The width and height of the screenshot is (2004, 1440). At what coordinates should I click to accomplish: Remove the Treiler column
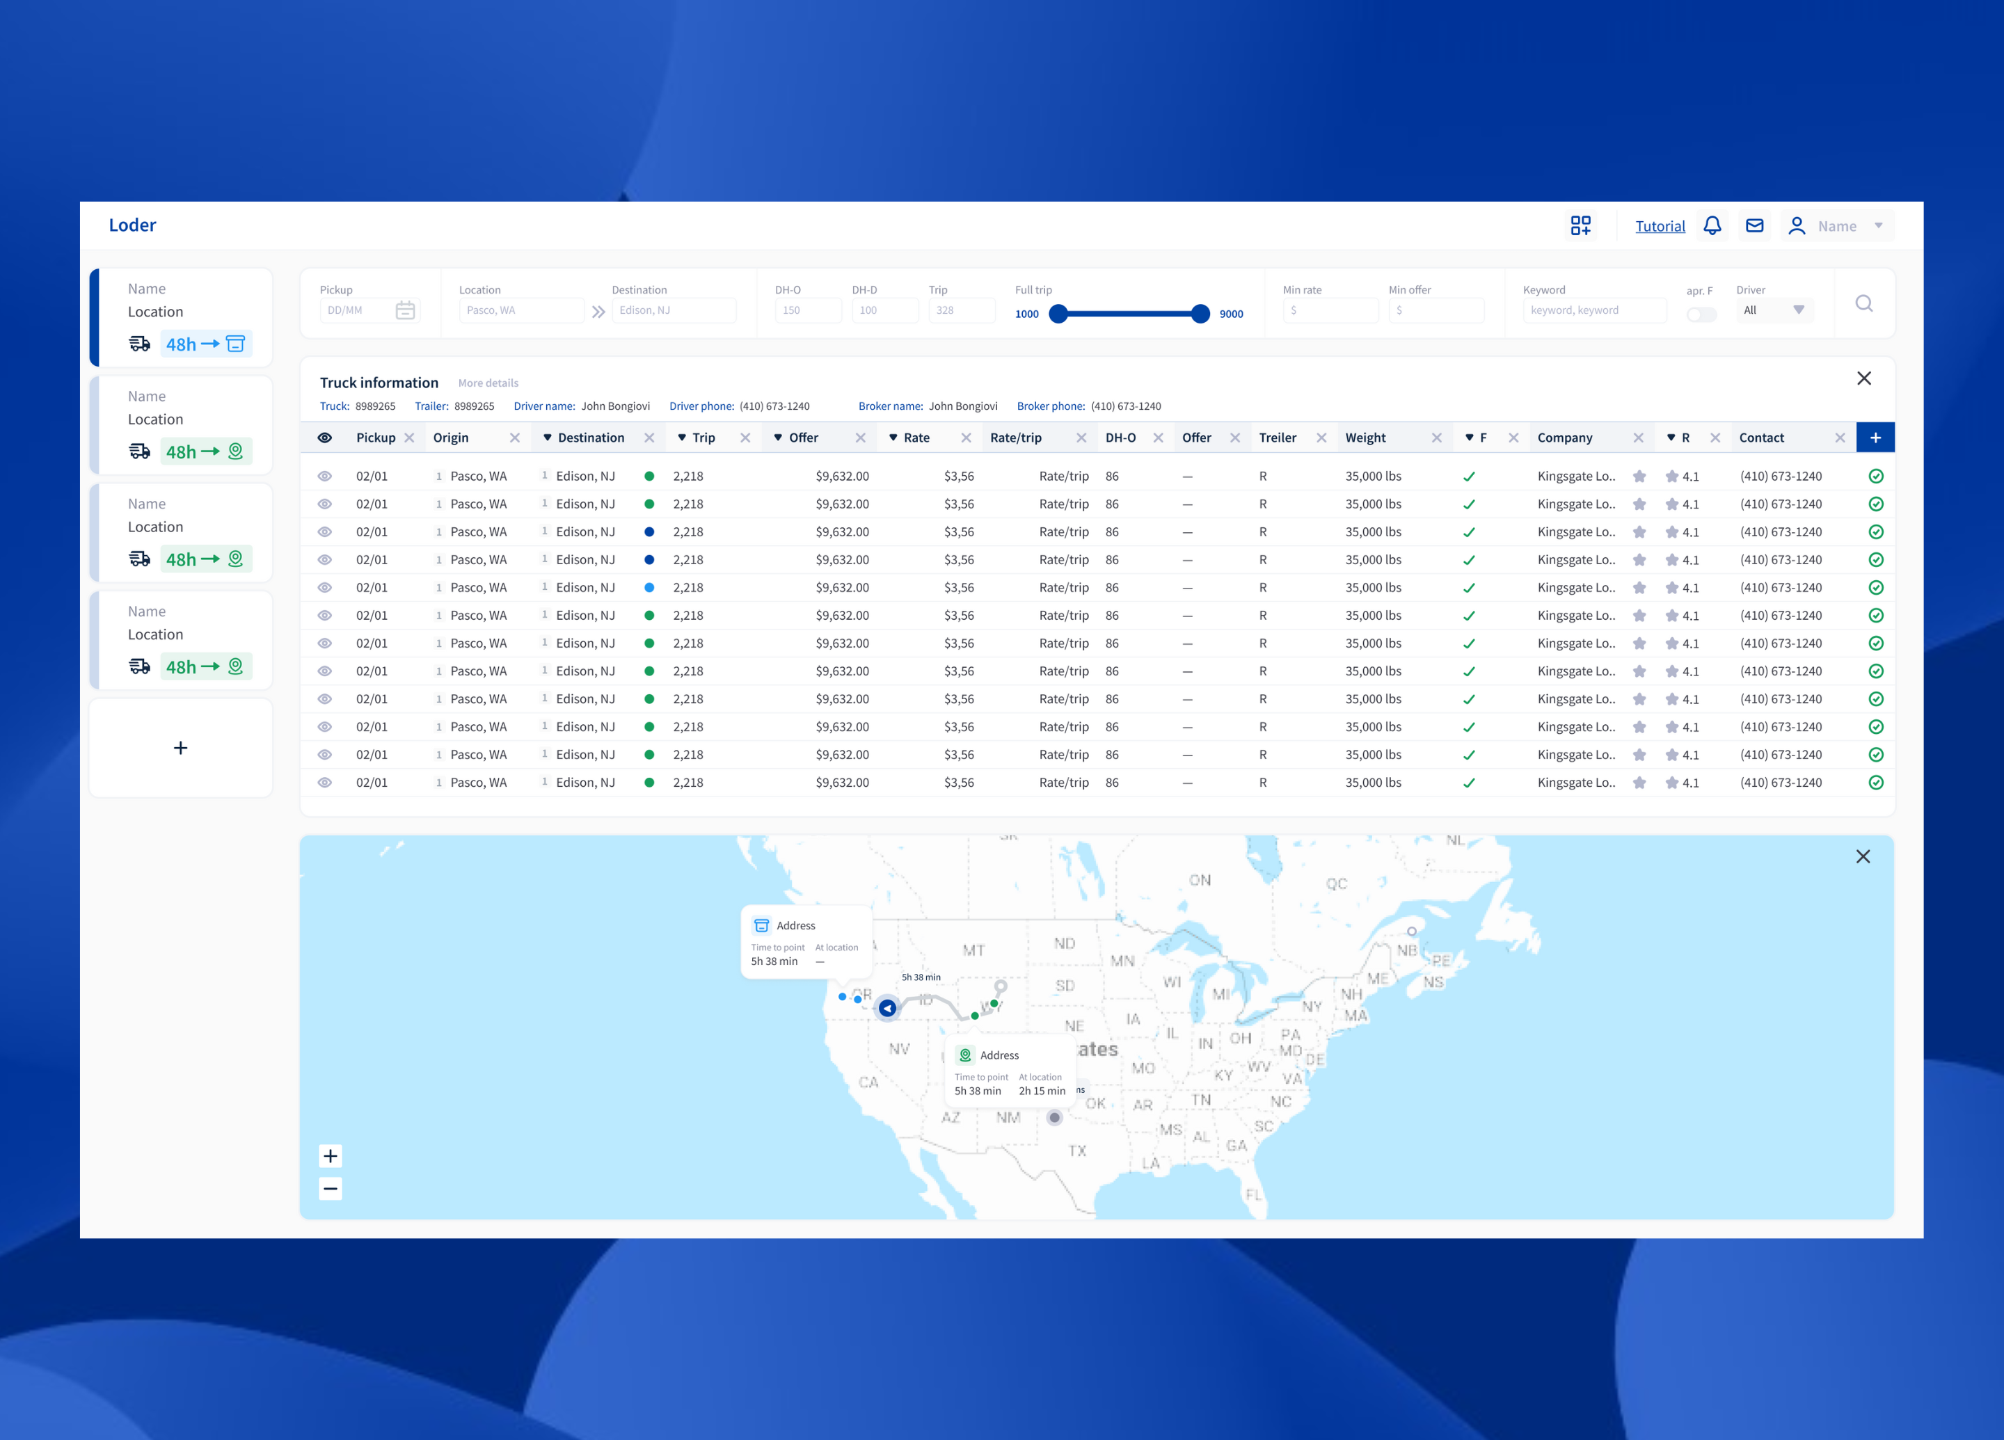tap(1321, 438)
